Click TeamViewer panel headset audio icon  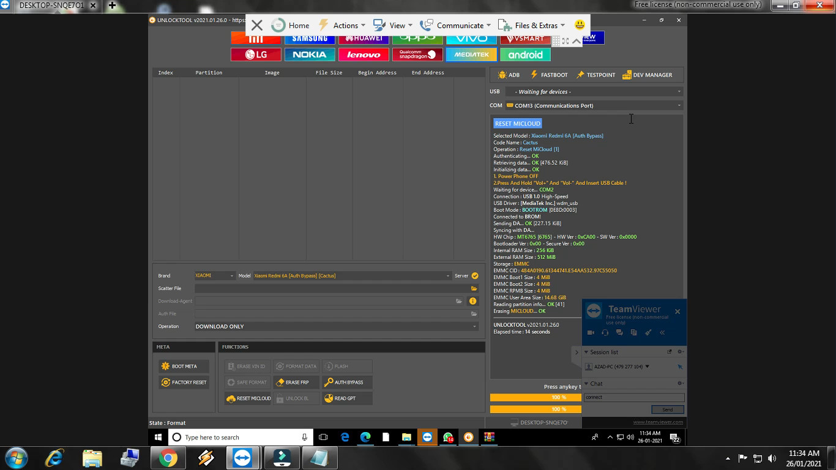click(605, 332)
